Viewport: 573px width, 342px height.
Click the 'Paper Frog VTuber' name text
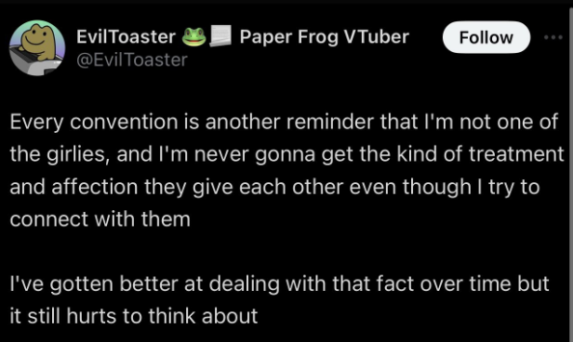pyautogui.click(x=324, y=36)
